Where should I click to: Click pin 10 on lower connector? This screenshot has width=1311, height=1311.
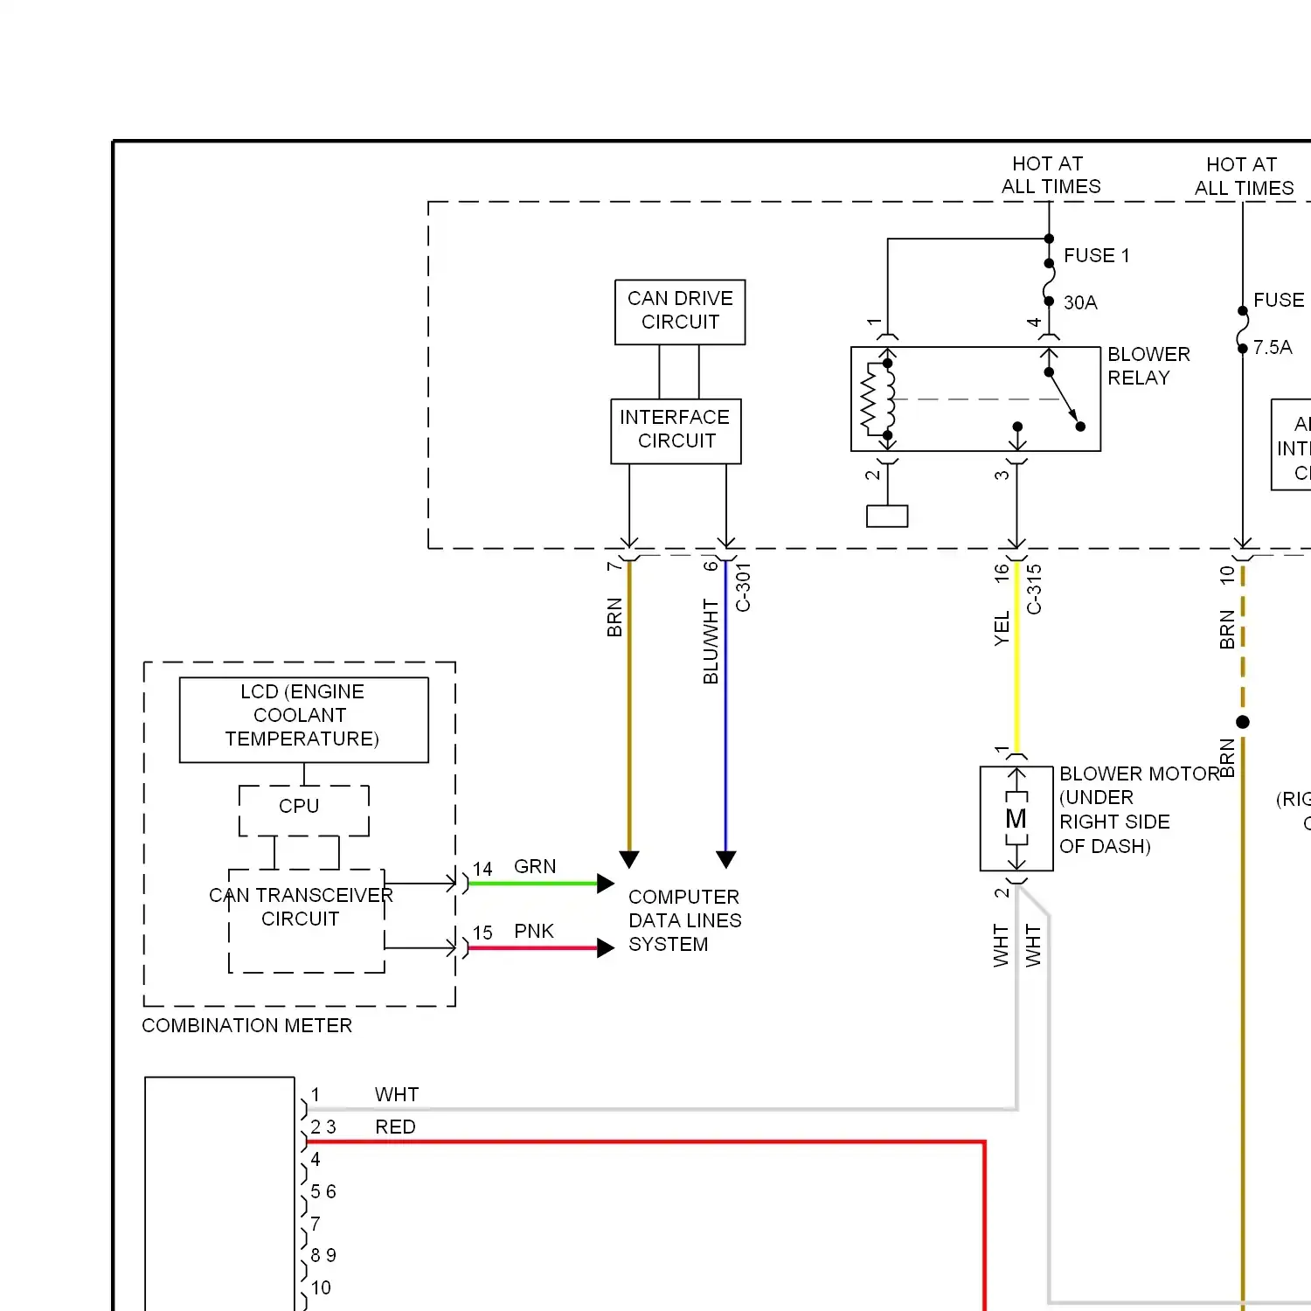[x=321, y=1288]
